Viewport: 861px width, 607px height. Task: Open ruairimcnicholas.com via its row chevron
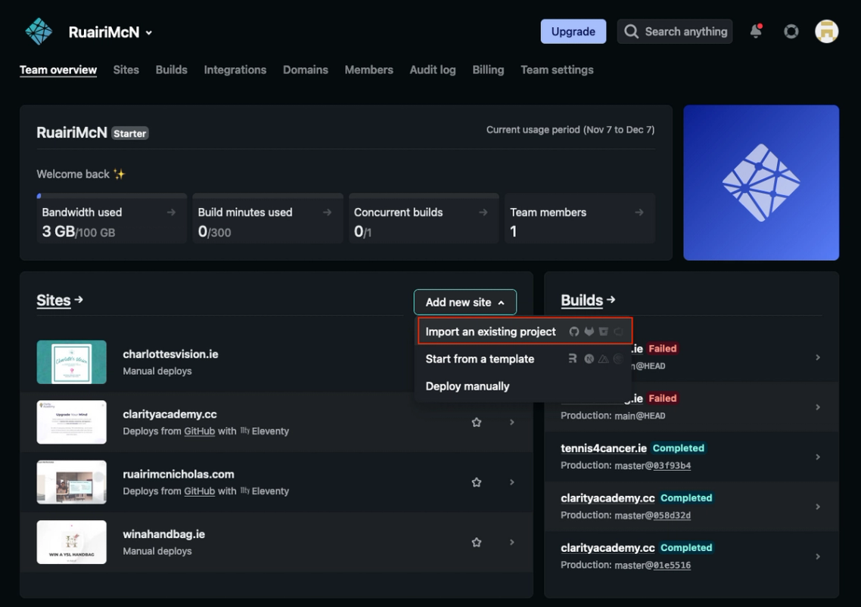[x=511, y=482]
